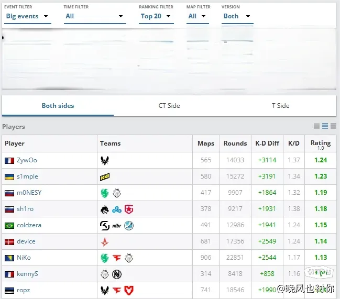The width and height of the screenshot is (340, 299).
Task: Open the Cloud9 logo in sh1ro's row
Action: point(116,209)
